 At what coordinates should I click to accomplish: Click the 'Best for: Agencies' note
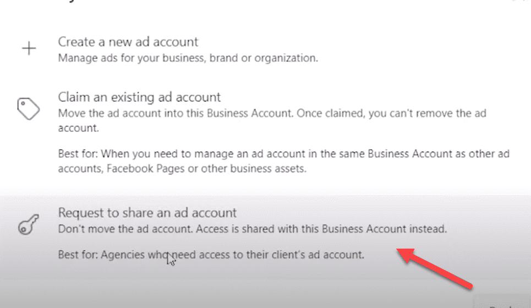pyautogui.click(x=211, y=255)
